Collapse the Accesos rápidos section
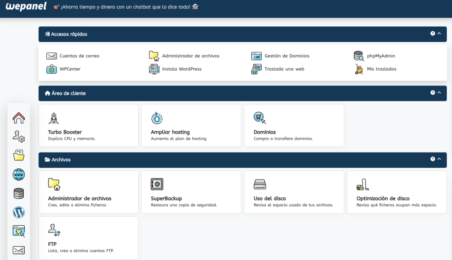Screen dimensions: 452x260 (x=439, y=33)
